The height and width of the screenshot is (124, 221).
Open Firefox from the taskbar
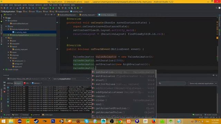pos(154,121)
